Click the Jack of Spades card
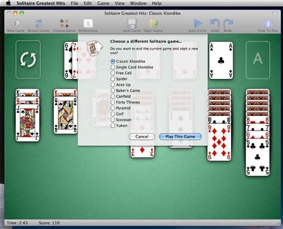283x229 pixels. 27,124
